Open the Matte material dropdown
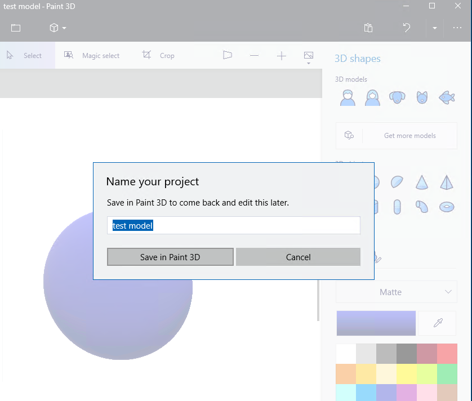 pos(397,292)
